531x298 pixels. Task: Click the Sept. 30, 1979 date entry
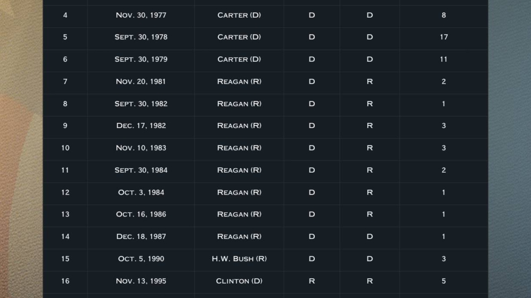[141, 59]
